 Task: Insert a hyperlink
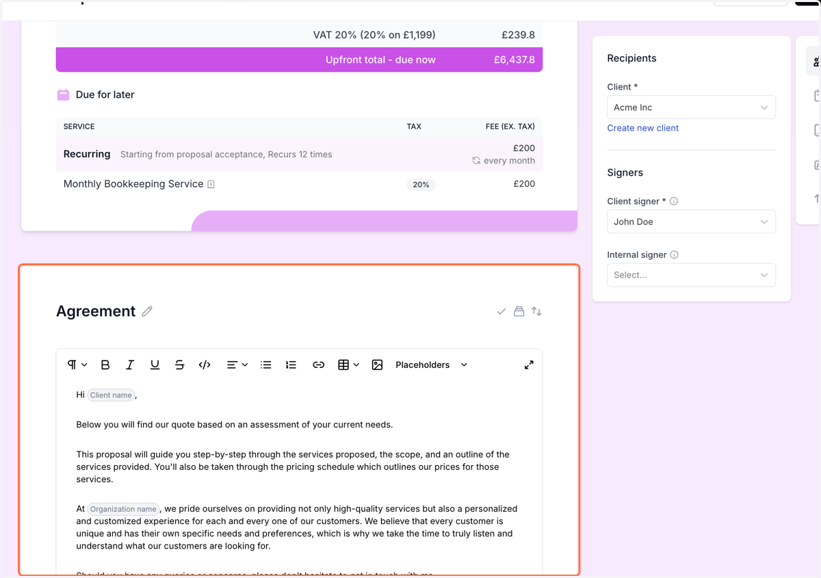click(x=318, y=365)
